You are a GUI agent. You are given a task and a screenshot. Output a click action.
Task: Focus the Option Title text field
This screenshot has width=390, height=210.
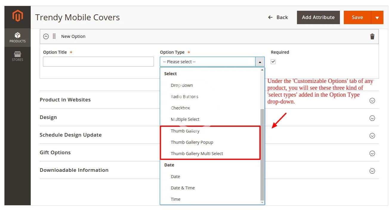[98, 62]
